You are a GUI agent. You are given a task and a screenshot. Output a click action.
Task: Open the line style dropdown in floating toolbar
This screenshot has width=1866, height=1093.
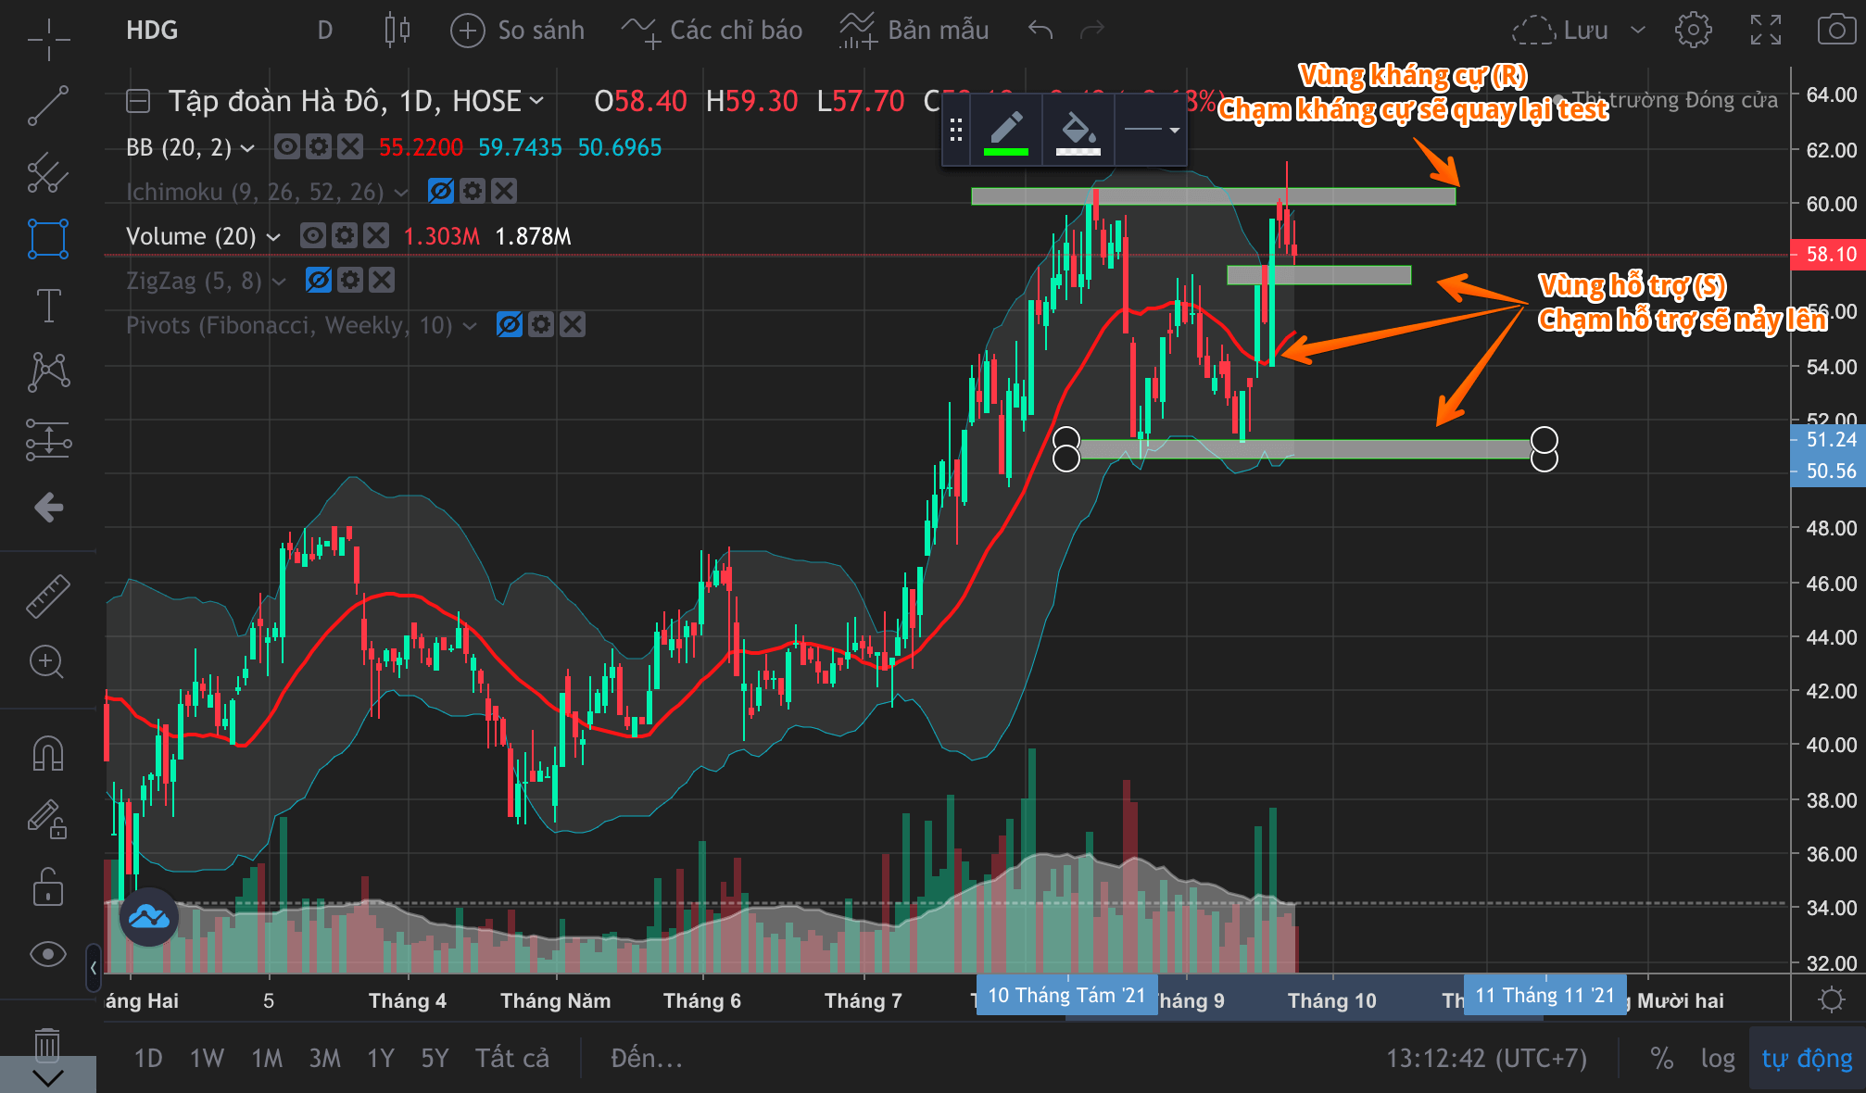(x=1152, y=131)
